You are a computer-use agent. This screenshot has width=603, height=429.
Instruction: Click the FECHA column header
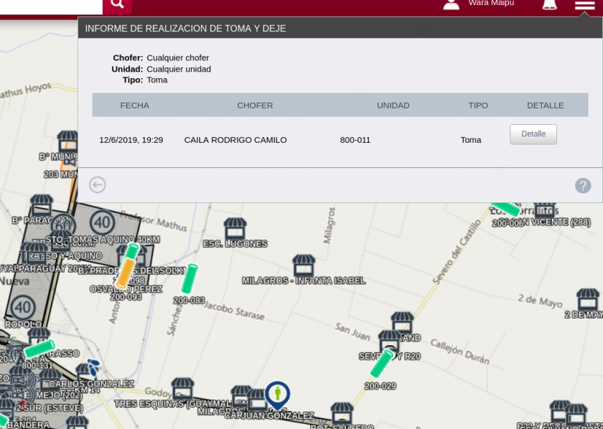(134, 105)
